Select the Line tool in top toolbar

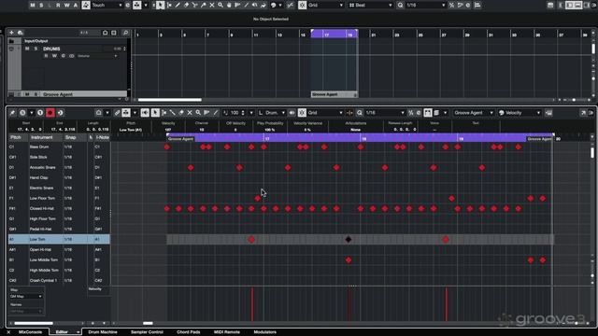click(247, 5)
